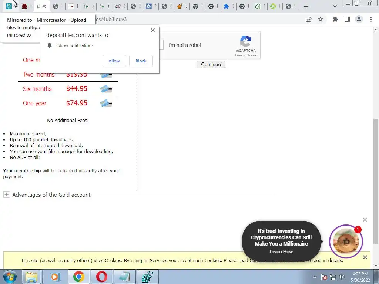Click the scrollbar down arrow
Image resolution: width=379 pixels, height=284 pixels.
(376, 266)
